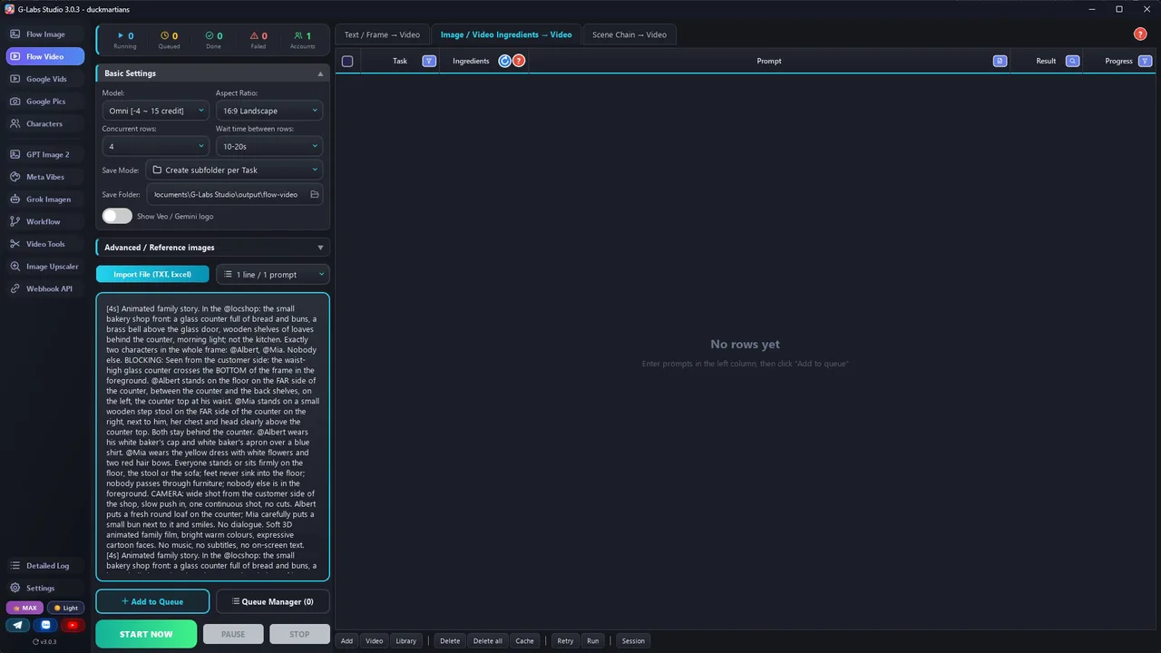
Task: Open Meta Vibes in the sidebar
Action: click(45, 177)
